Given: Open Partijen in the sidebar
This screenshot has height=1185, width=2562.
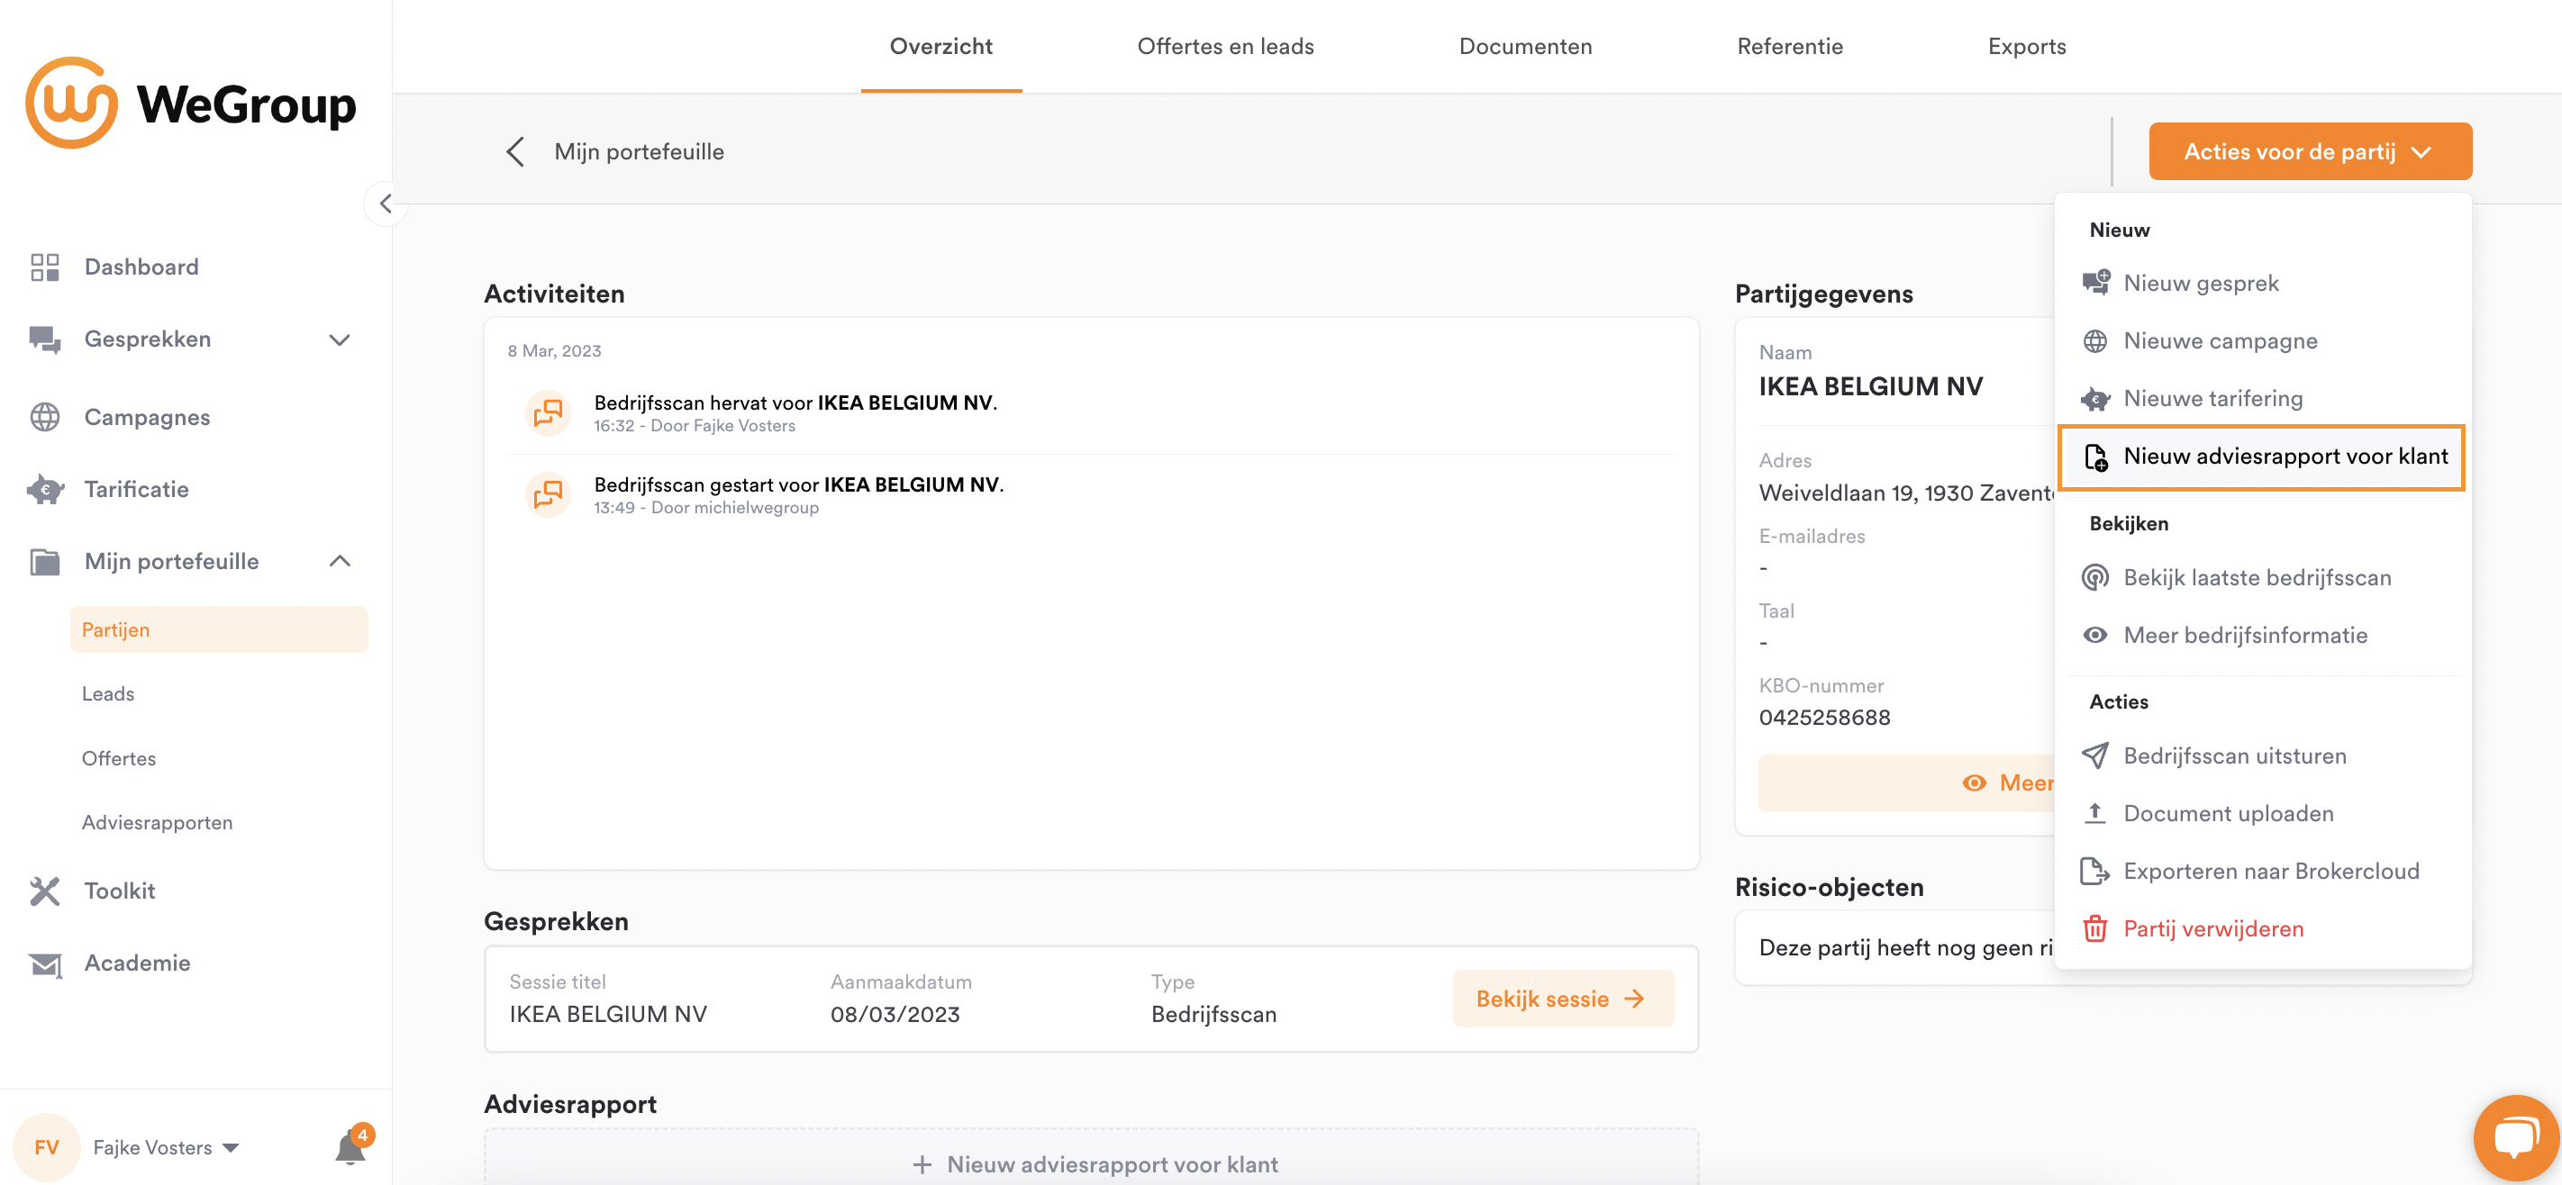Looking at the screenshot, I should 219,629.
